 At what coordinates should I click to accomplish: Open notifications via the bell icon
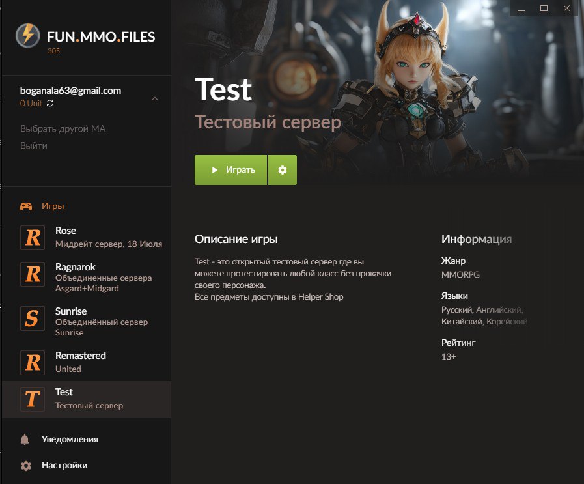(x=25, y=440)
